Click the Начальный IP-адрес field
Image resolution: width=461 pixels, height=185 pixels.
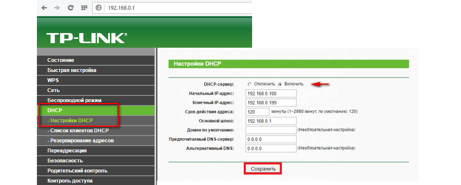pyautogui.click(x=271, y=93)
